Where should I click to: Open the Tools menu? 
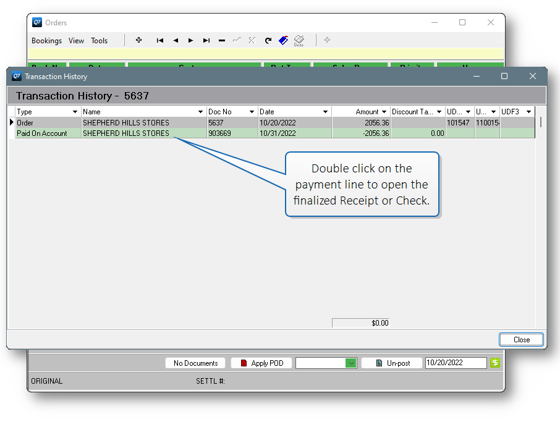point(99,40)
